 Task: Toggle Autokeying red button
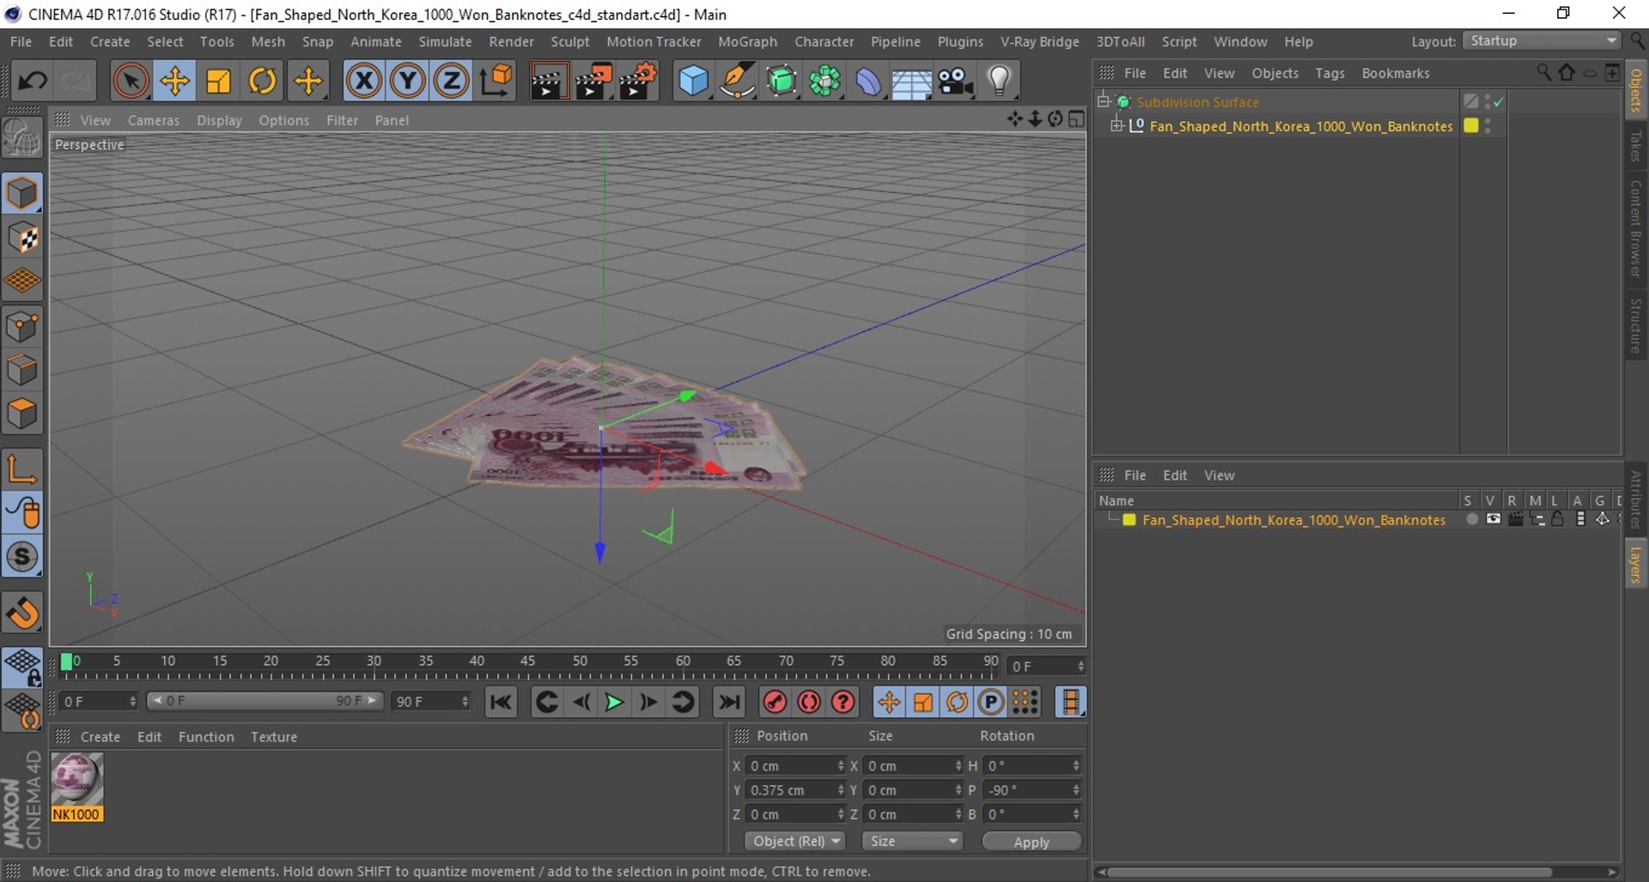coord(809,703)
